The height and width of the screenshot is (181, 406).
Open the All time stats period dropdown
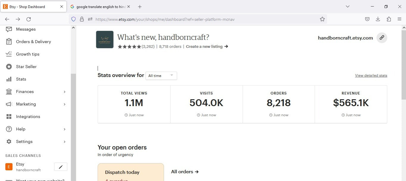[x=161, y=76]
